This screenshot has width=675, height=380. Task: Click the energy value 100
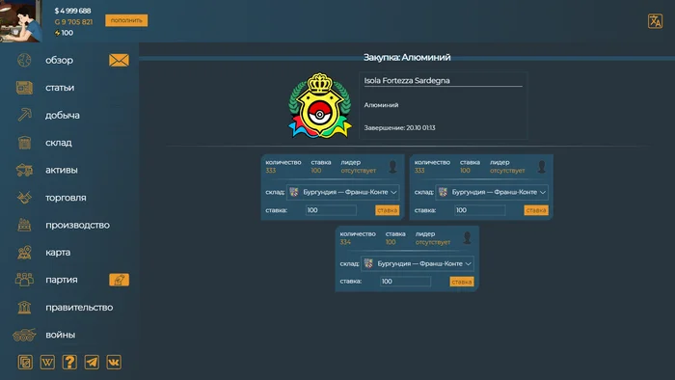pyautogui.click(x=67, y=33)
